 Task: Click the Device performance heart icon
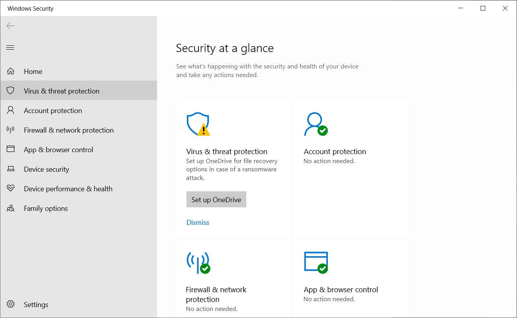(11, 189)
